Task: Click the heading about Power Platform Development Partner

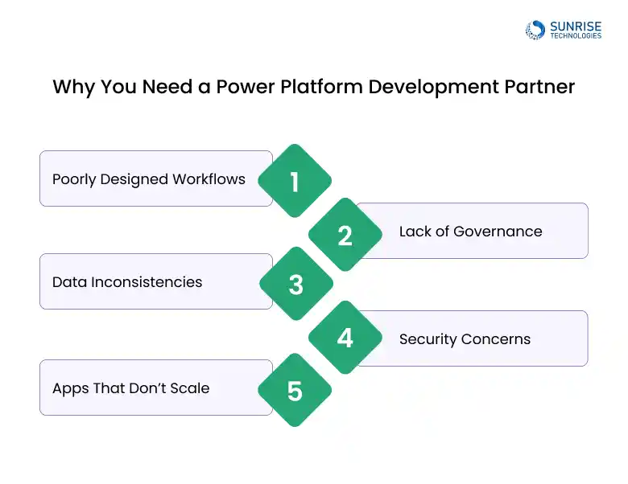Action: pos(314,86)
